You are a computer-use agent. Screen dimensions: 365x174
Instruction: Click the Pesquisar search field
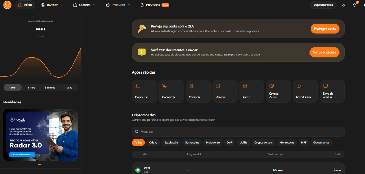pyautogui.click(x=238, y=131)
